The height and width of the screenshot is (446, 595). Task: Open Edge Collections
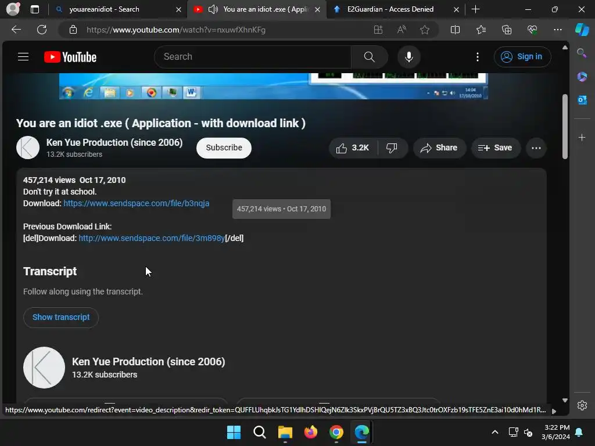[507, 30]
